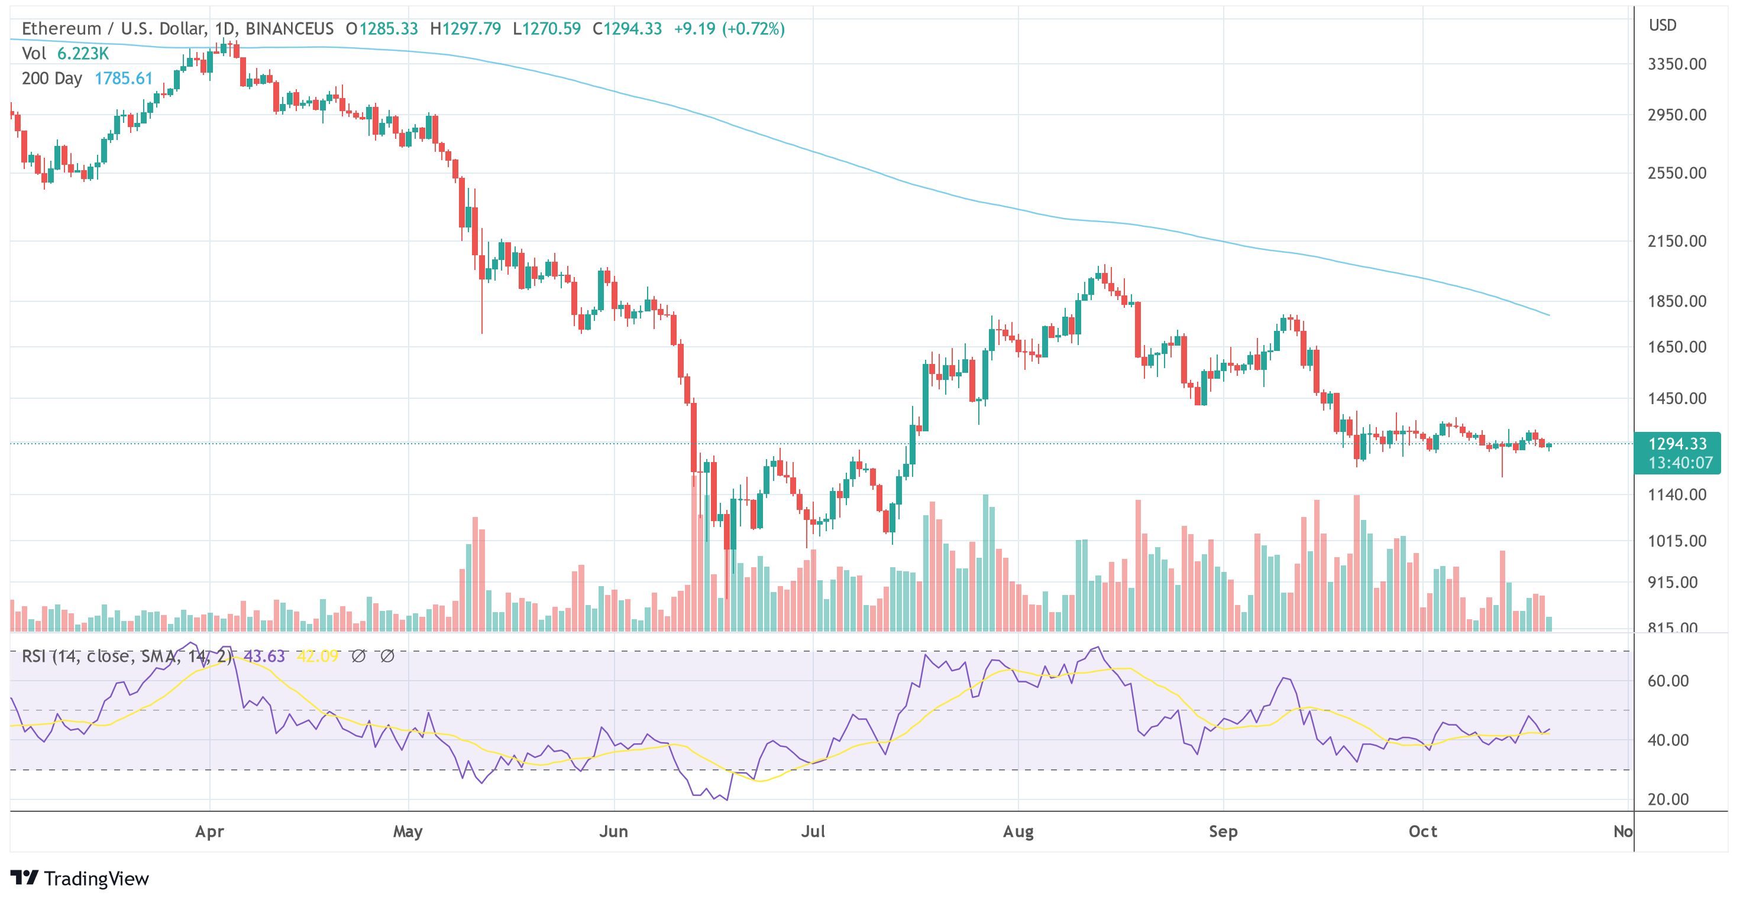1743x904 pixels.
Task: Click the '2950.00' price axis label
Action: pyautogui.click(x=1677, y=114)
